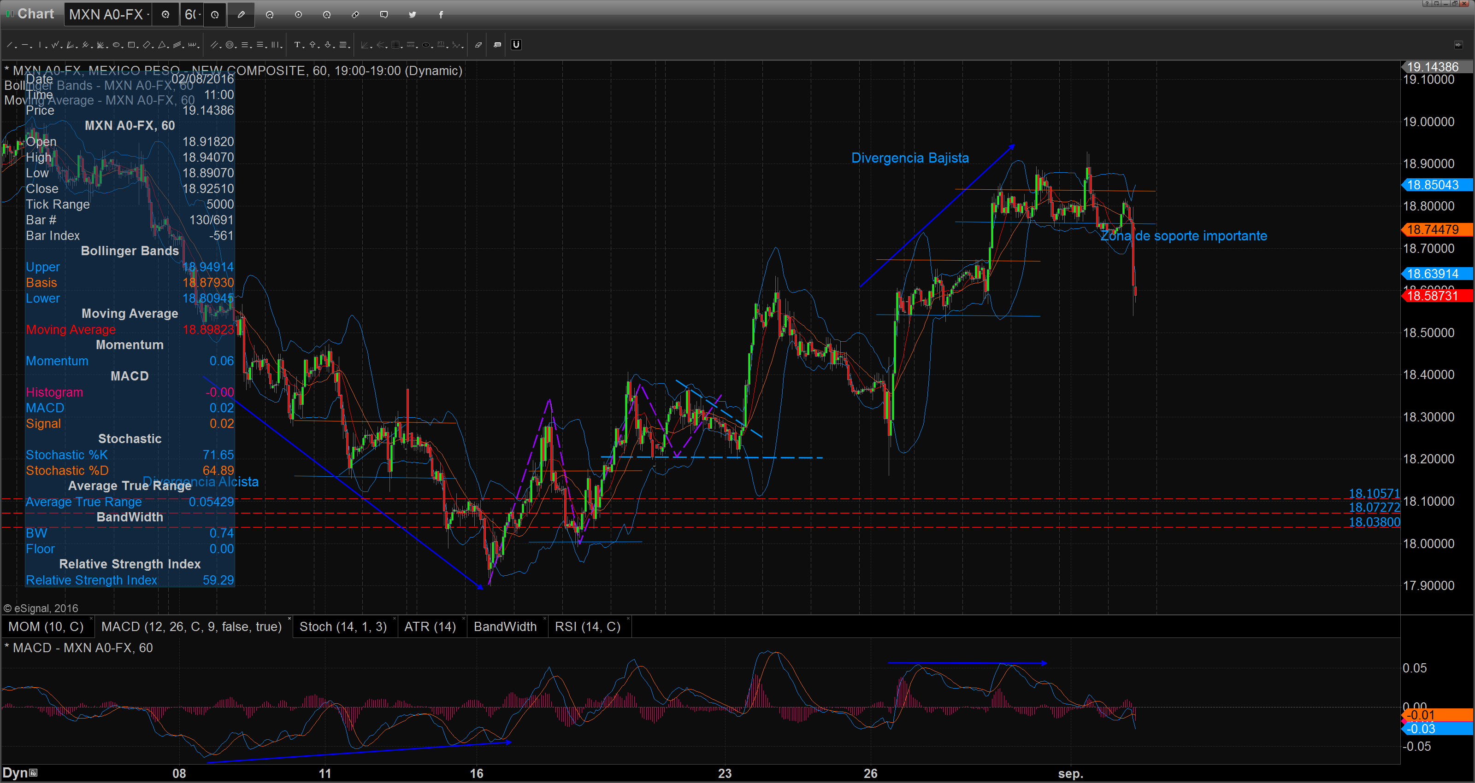Expand vertical bars tool dropdown arrow

282,47
